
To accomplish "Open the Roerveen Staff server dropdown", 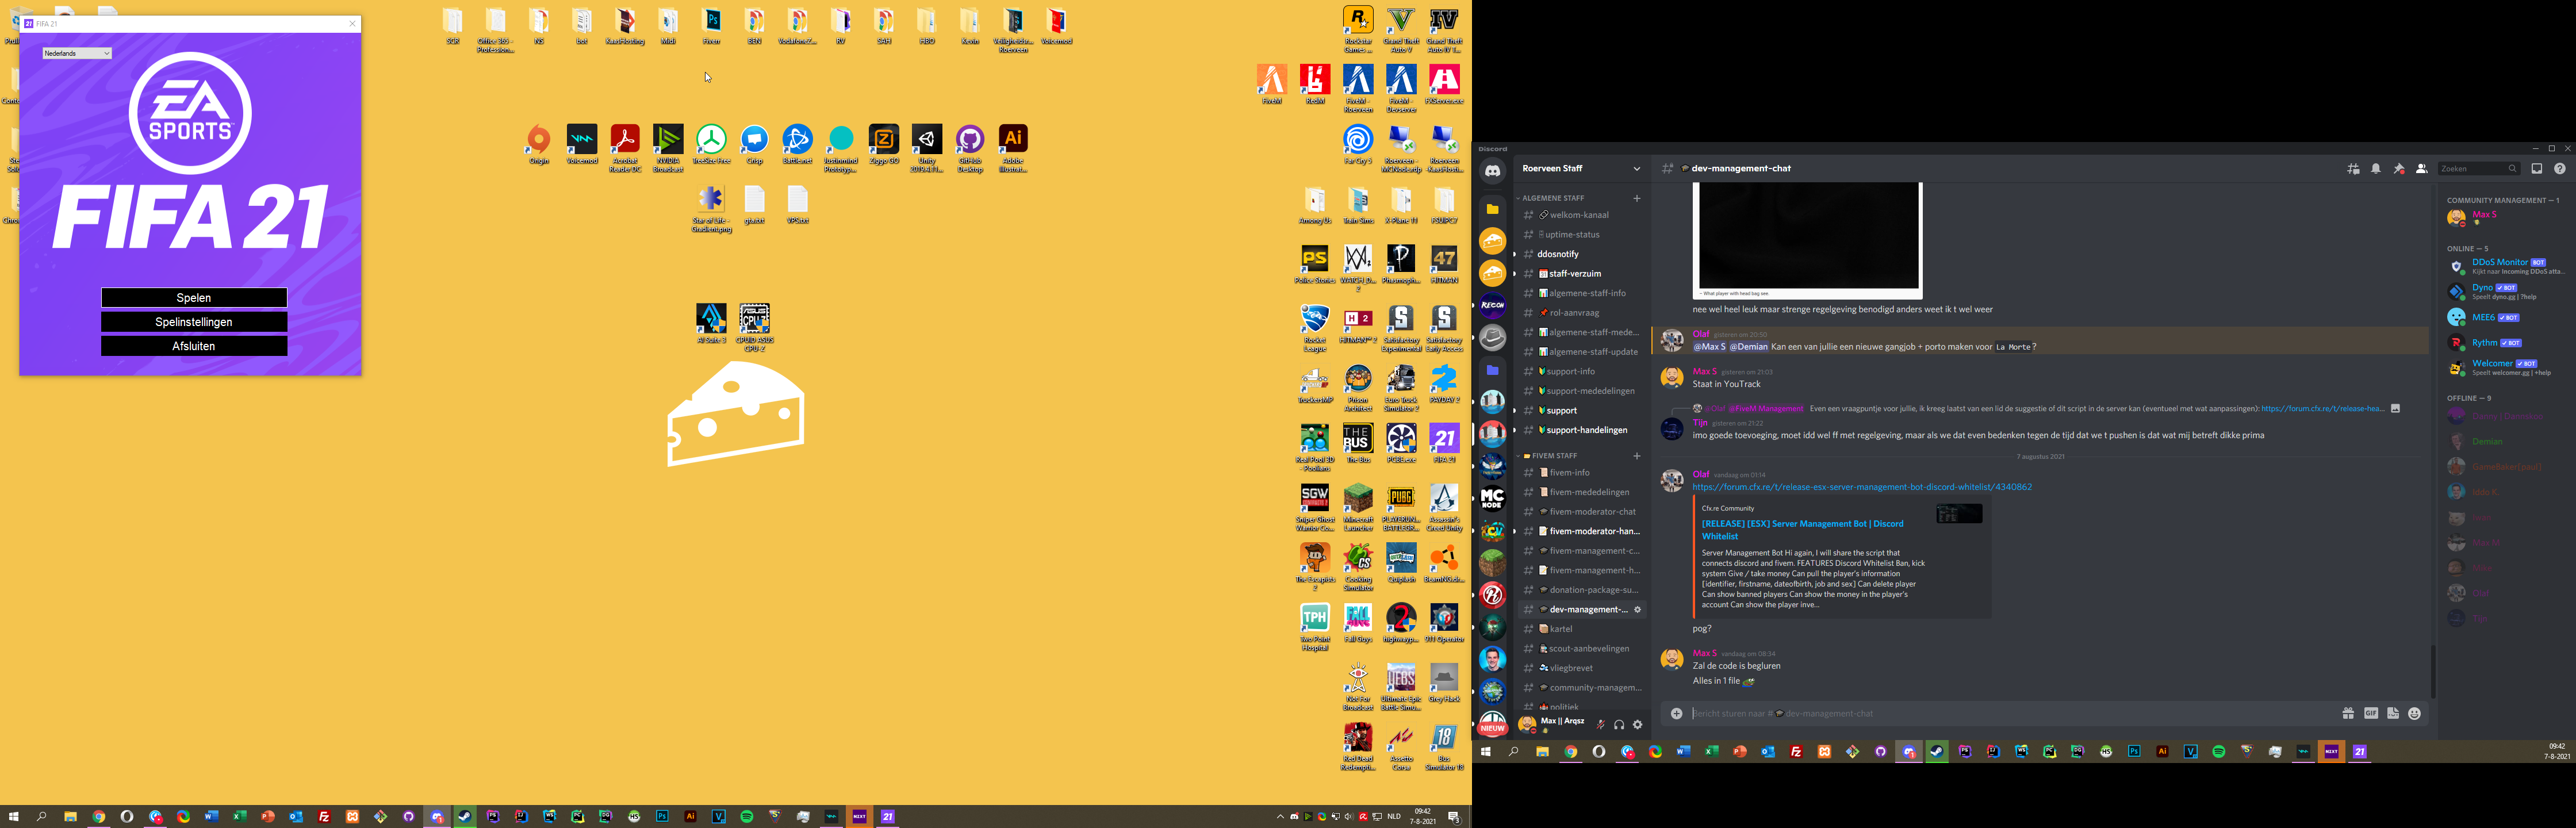I will tap(1580, 169).
